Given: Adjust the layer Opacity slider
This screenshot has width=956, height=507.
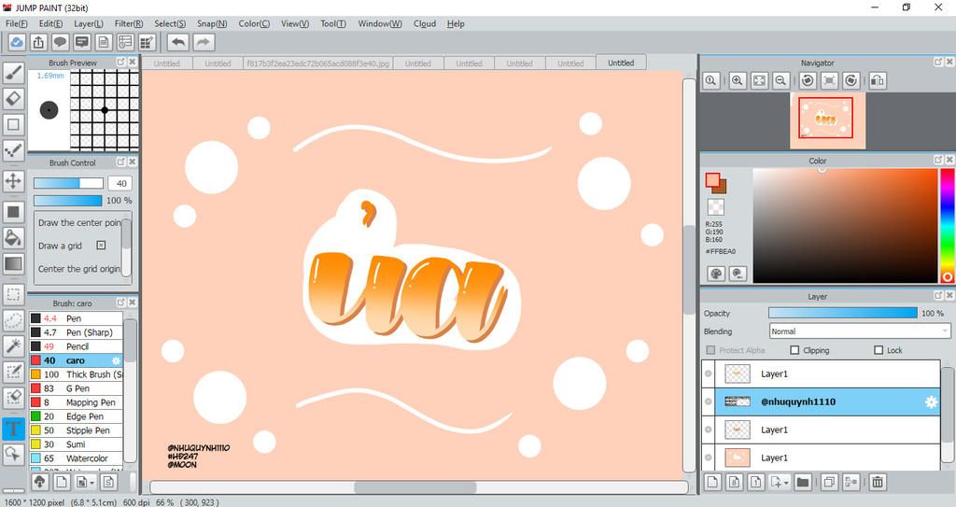Looking at the screenshot, I should (843, 313).
